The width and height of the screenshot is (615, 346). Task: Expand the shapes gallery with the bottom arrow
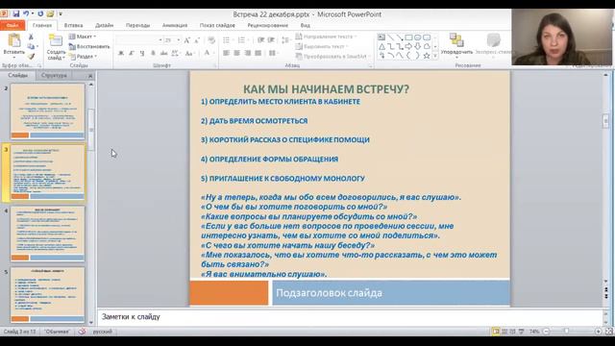coord(435,56)
